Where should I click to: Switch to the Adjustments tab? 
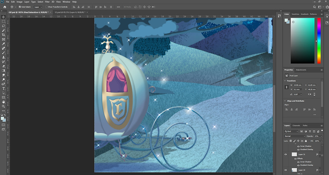coord(301,70)
